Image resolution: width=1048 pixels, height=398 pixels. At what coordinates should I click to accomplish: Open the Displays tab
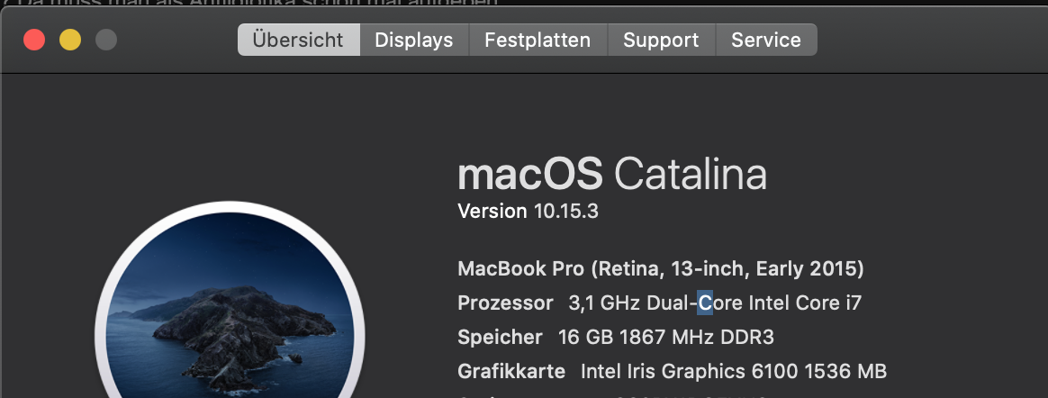click(x=413, y=40)
